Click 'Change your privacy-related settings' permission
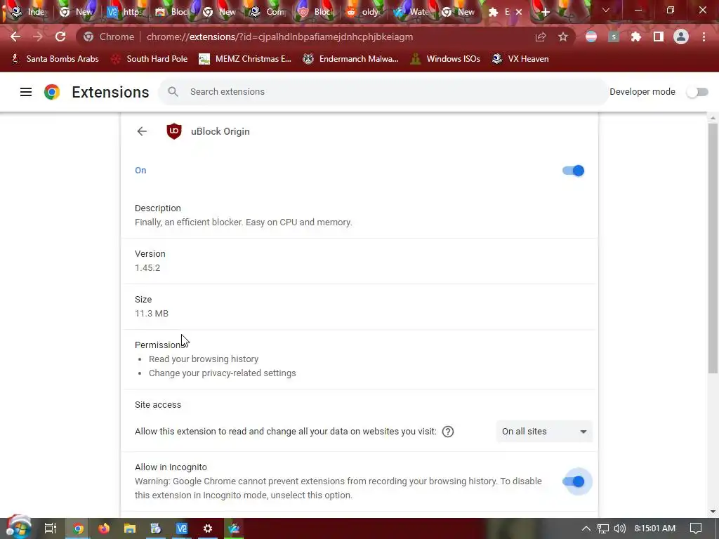 click(x=223, y=373)
